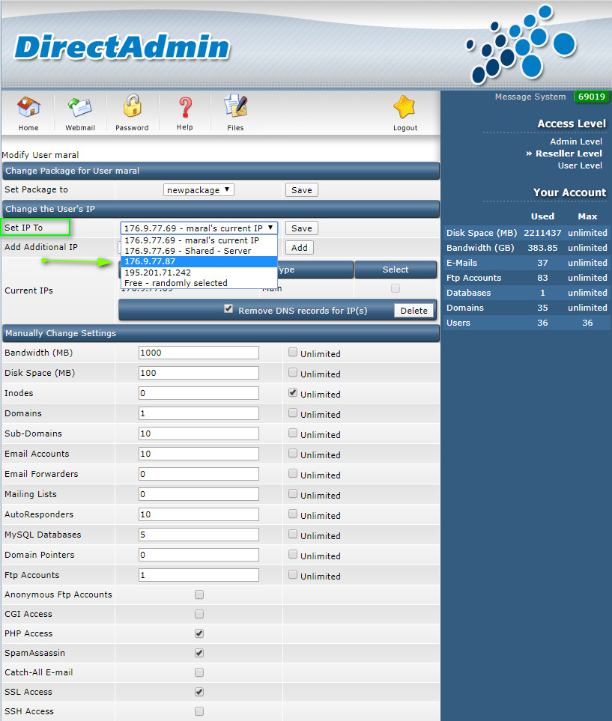Viewport: 612px width, 721px height.
Task: Open the Help question mark icon
Action: point(185,107)
